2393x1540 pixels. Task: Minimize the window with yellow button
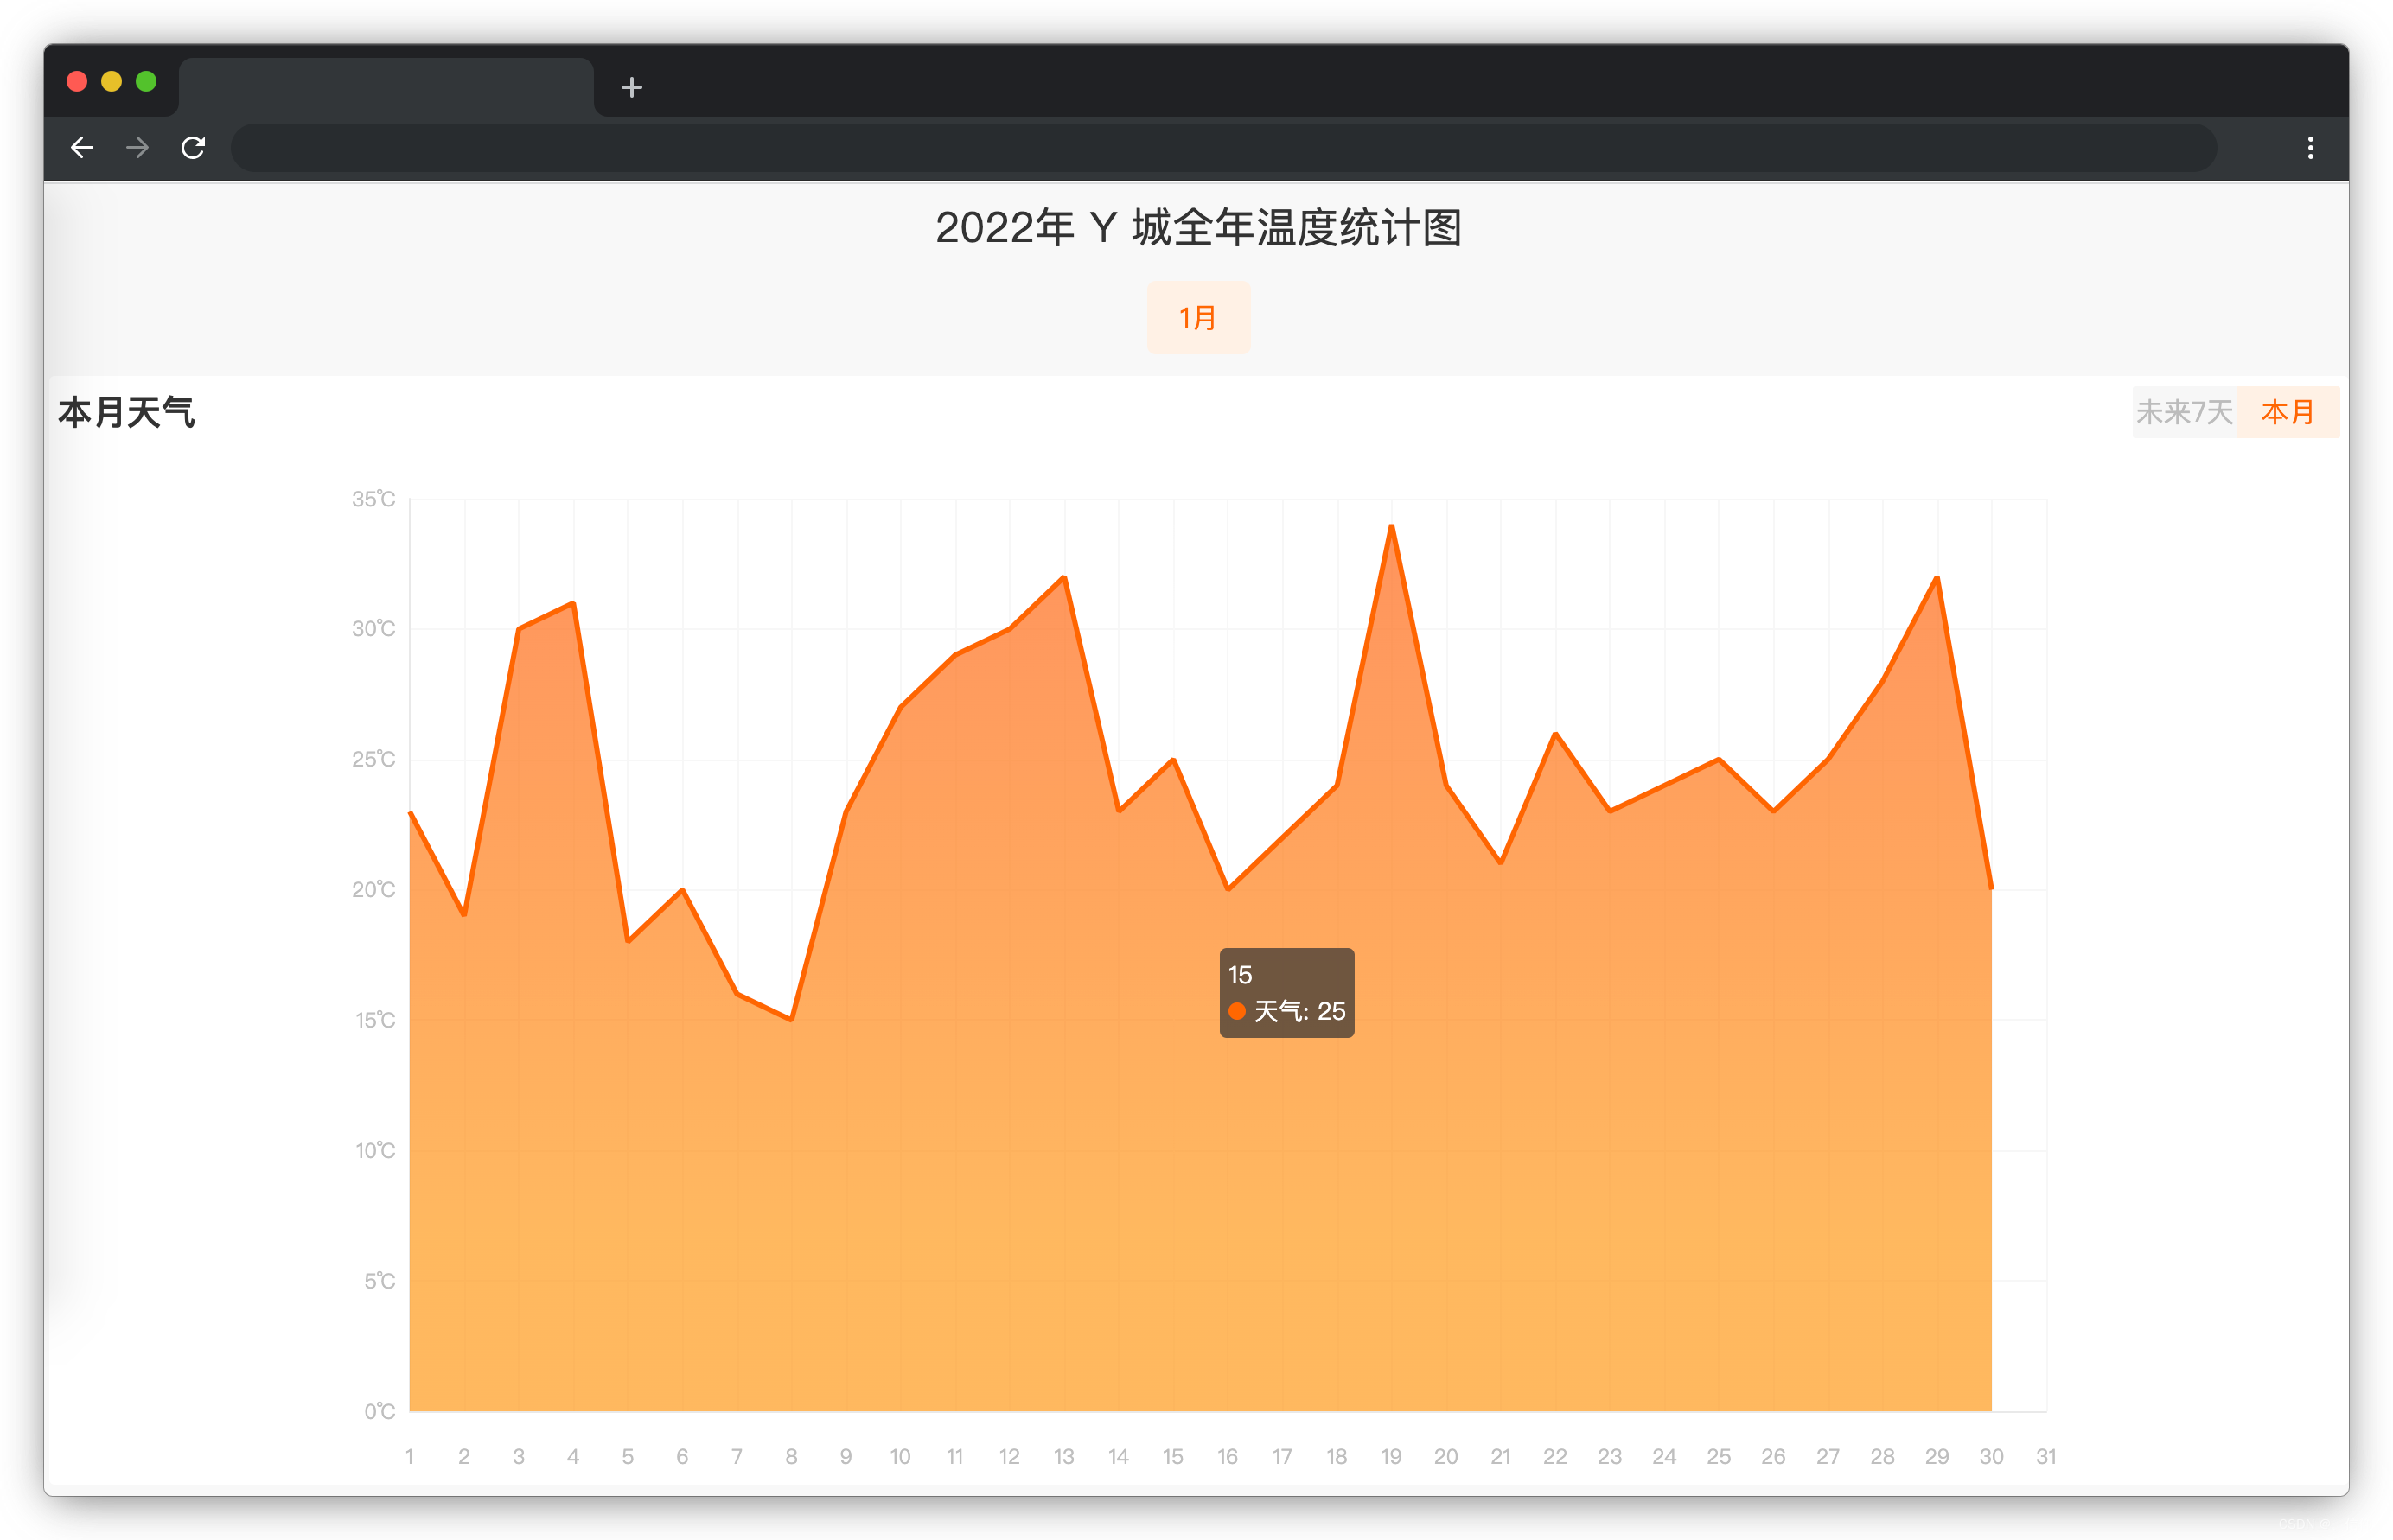click(112, 81)
